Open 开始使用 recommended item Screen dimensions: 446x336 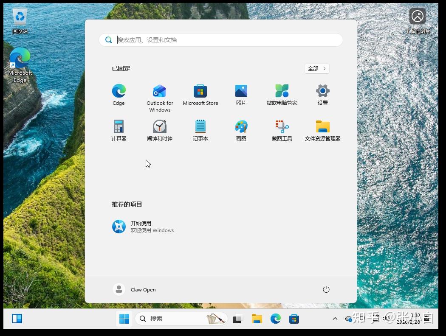pos(143,227)
